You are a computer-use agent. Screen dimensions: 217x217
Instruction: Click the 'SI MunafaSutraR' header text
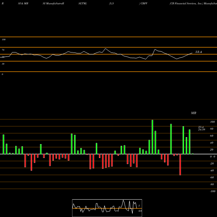(53, 3)
